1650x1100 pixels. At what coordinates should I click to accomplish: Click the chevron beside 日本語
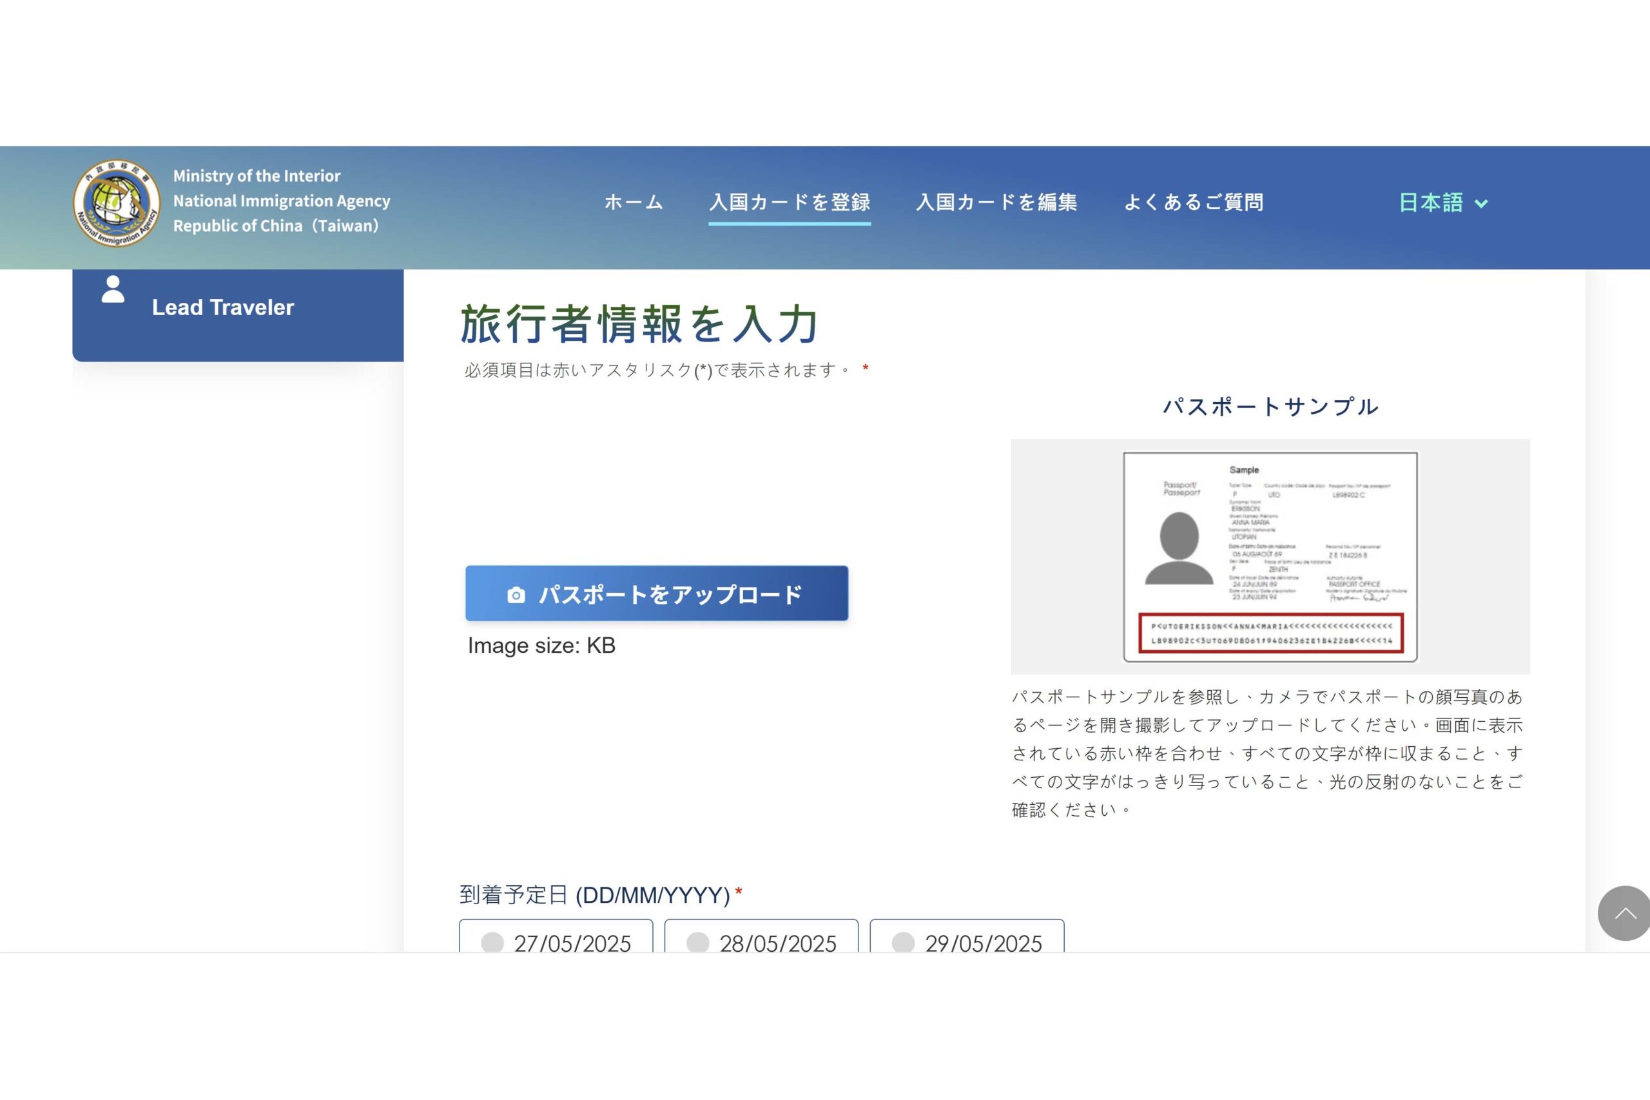click(x=1481, y=204)
